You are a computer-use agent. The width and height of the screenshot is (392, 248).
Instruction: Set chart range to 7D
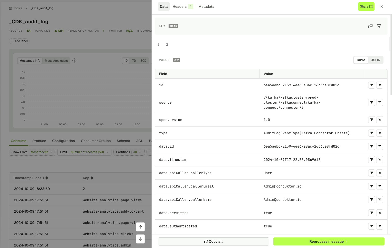tap(134, 61)
